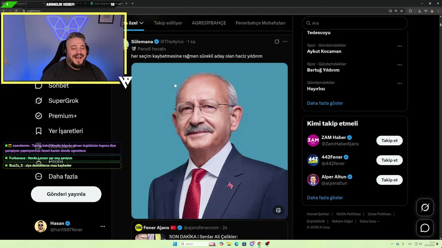Open File Explorer from the taskbar
The height and width of the screenshot is (248, 442).
coord(229,244)
